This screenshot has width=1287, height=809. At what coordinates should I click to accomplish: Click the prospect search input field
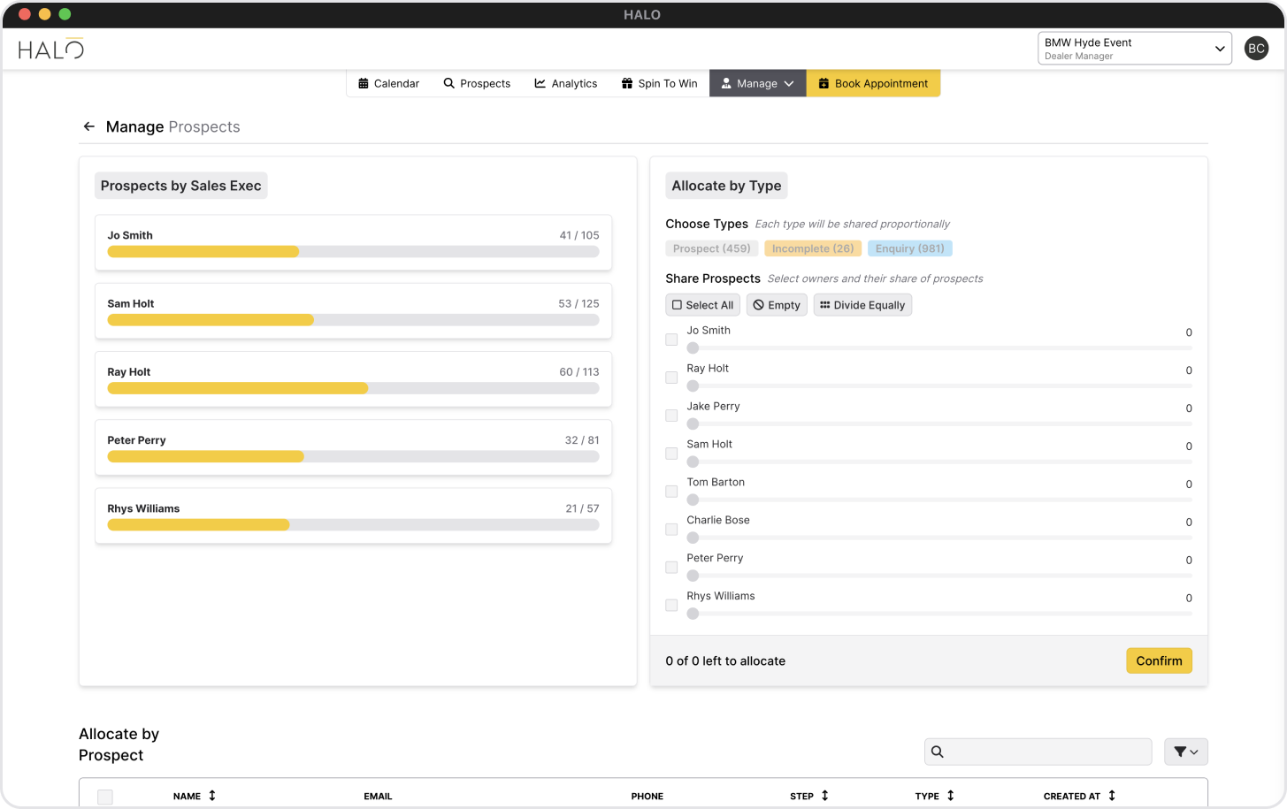click(x=1038, y=752)
